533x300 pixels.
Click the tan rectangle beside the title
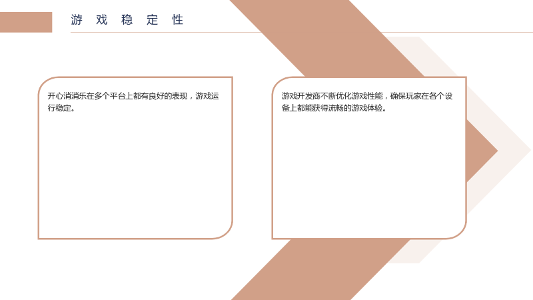(26, 22)
